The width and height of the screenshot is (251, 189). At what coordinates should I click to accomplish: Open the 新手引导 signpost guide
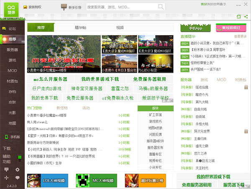point(72,7)
